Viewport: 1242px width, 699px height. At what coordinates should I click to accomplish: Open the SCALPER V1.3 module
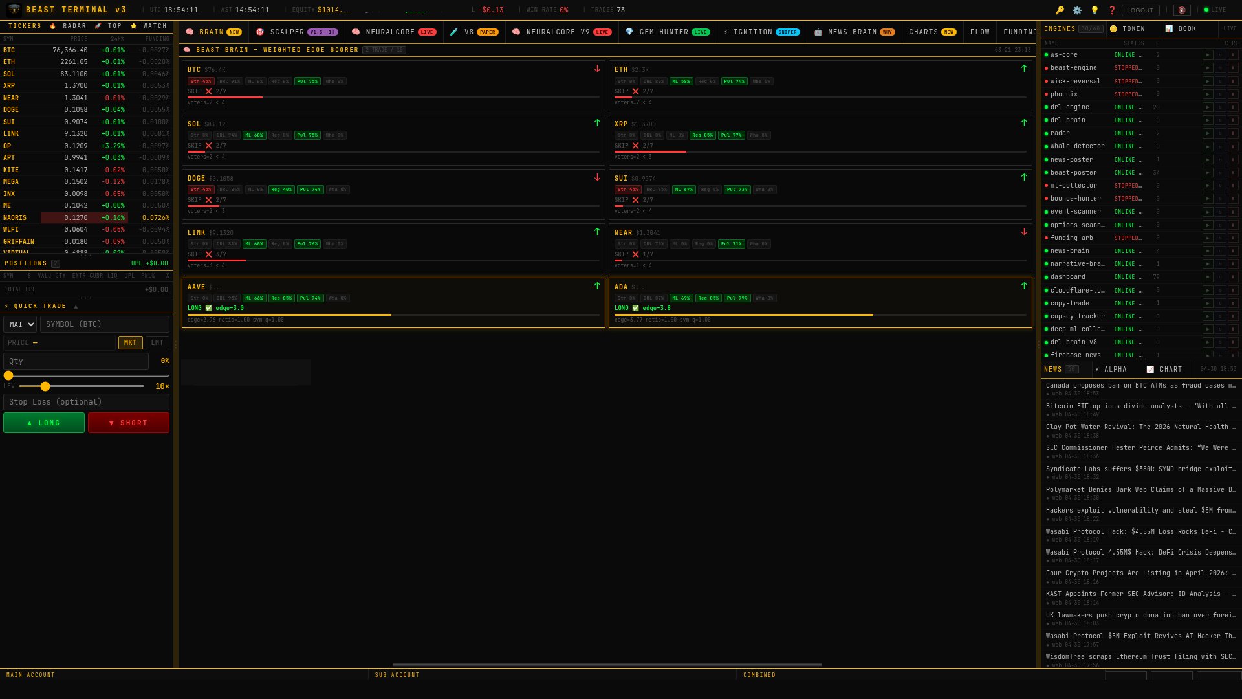[287, 32]
